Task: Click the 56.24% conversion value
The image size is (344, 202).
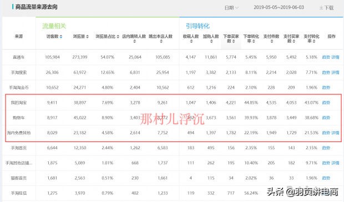Action: point(251,193)
